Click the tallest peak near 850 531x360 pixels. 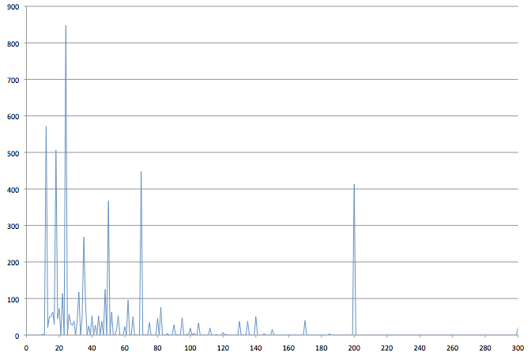66,26
